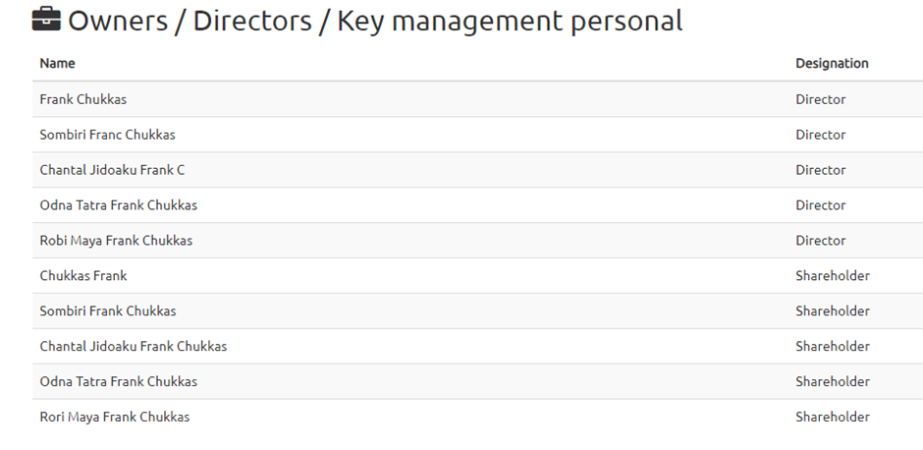The height and width of the screenshot is (450, 923).
Task: Select Sombiri Frank Chukkas shareholder row
Action: [477, 311]
